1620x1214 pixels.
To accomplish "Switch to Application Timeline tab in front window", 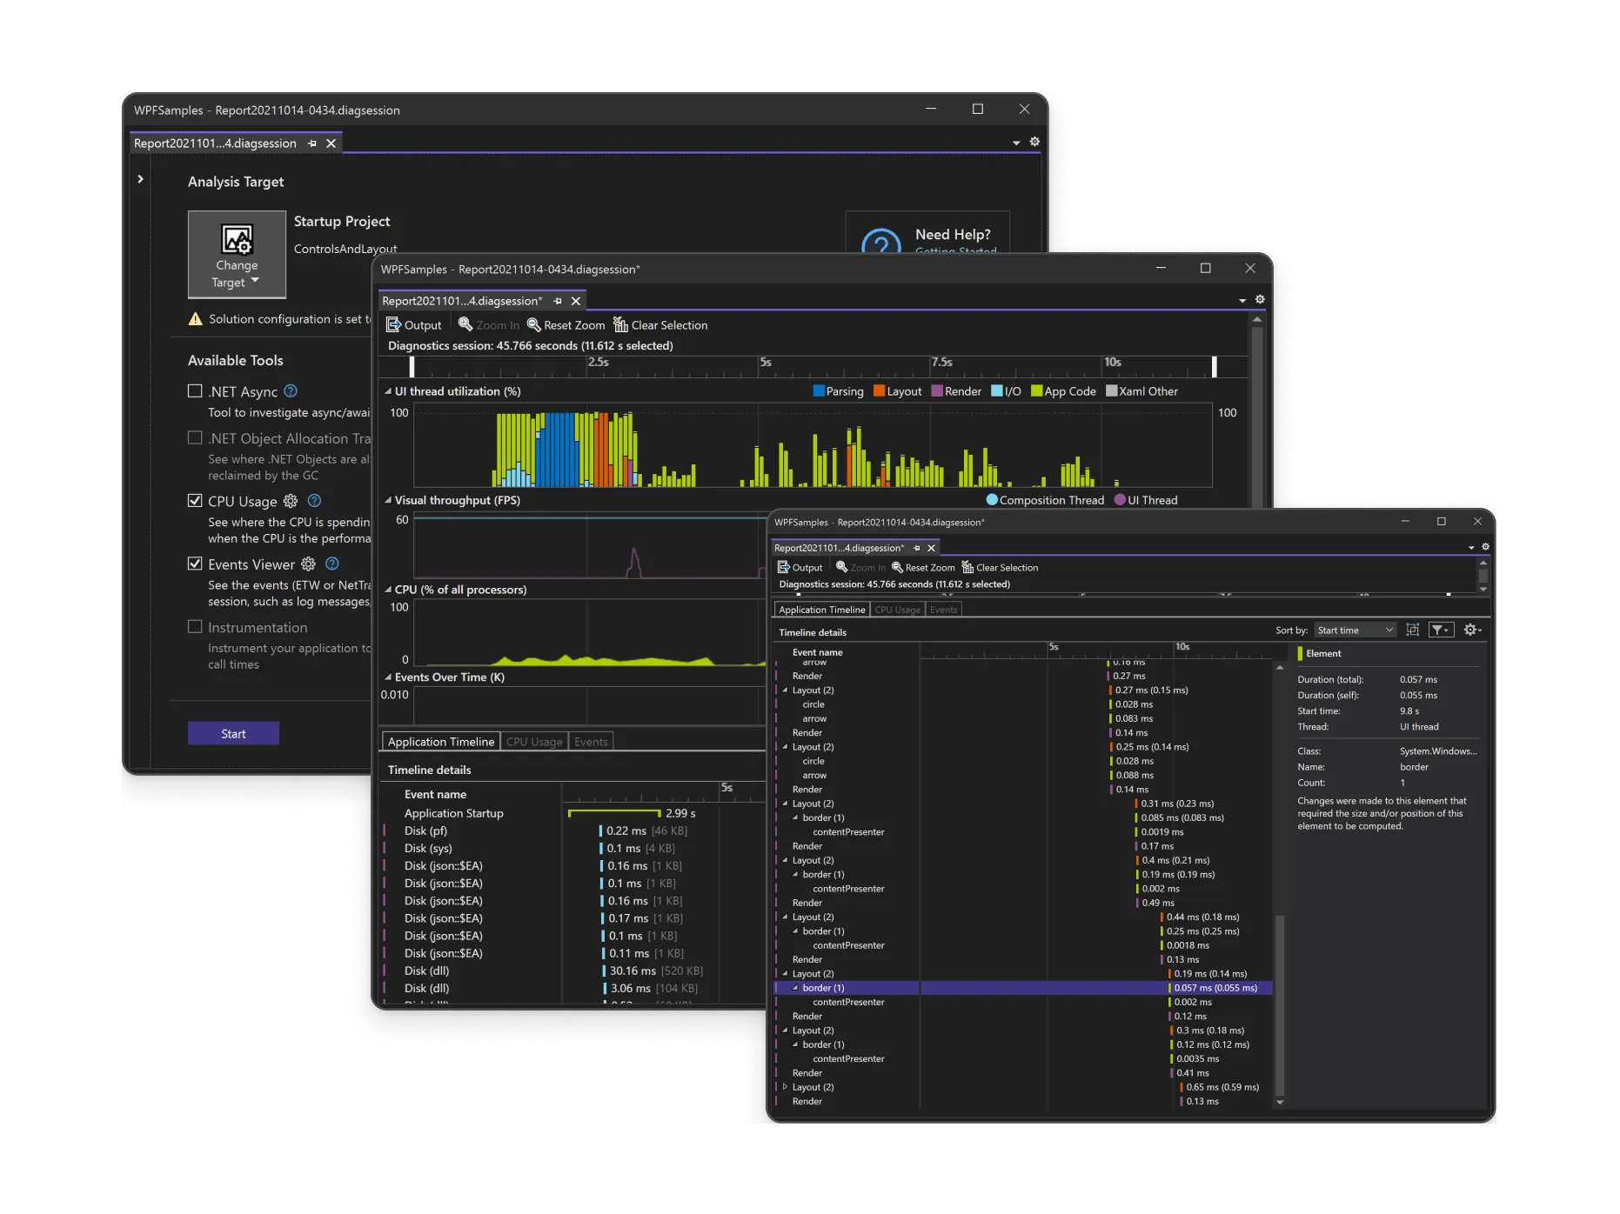I will click(x=821, y=610).
